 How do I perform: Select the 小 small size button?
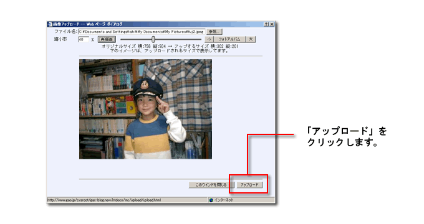click(209, 39)
